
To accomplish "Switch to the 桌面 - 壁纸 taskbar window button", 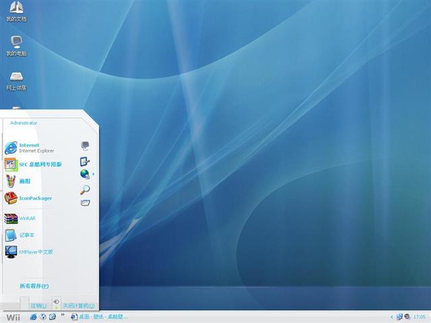I will coord(99,317).
